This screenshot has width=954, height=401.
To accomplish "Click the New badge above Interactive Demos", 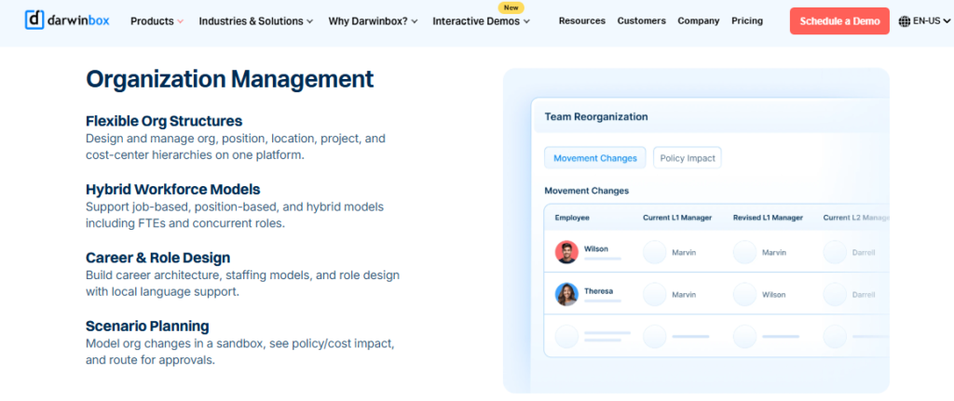I will pos(511,7).
